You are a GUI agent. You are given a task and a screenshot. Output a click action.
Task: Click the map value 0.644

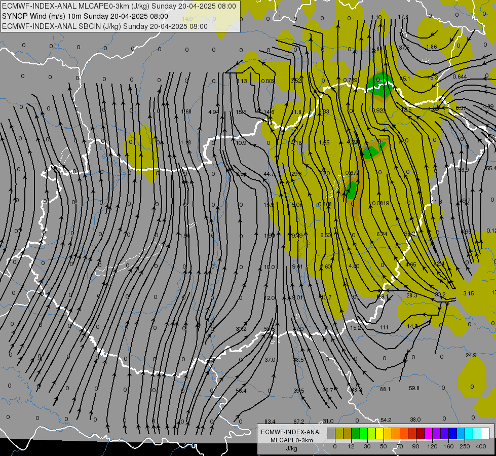point(460,77)
